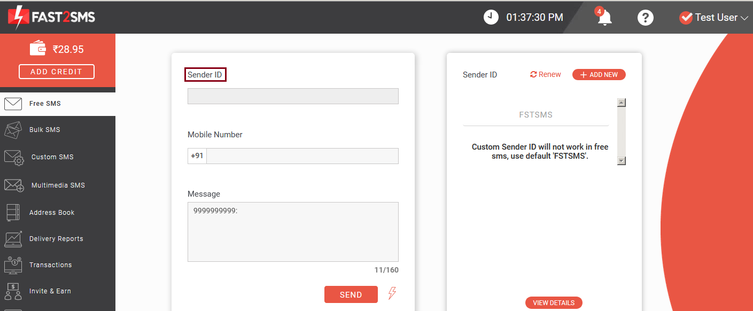The image size is (753, 311).
Task: Click the VIEW DETAILS button
Action: [554, 303]
